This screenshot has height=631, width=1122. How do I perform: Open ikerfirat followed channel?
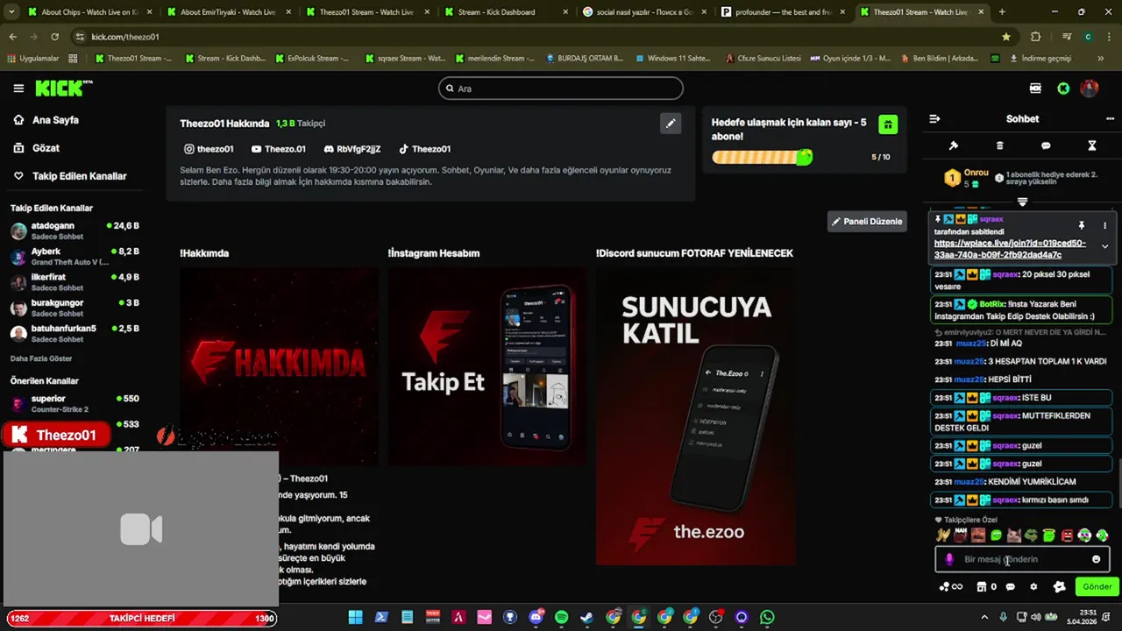pos(75,282)
